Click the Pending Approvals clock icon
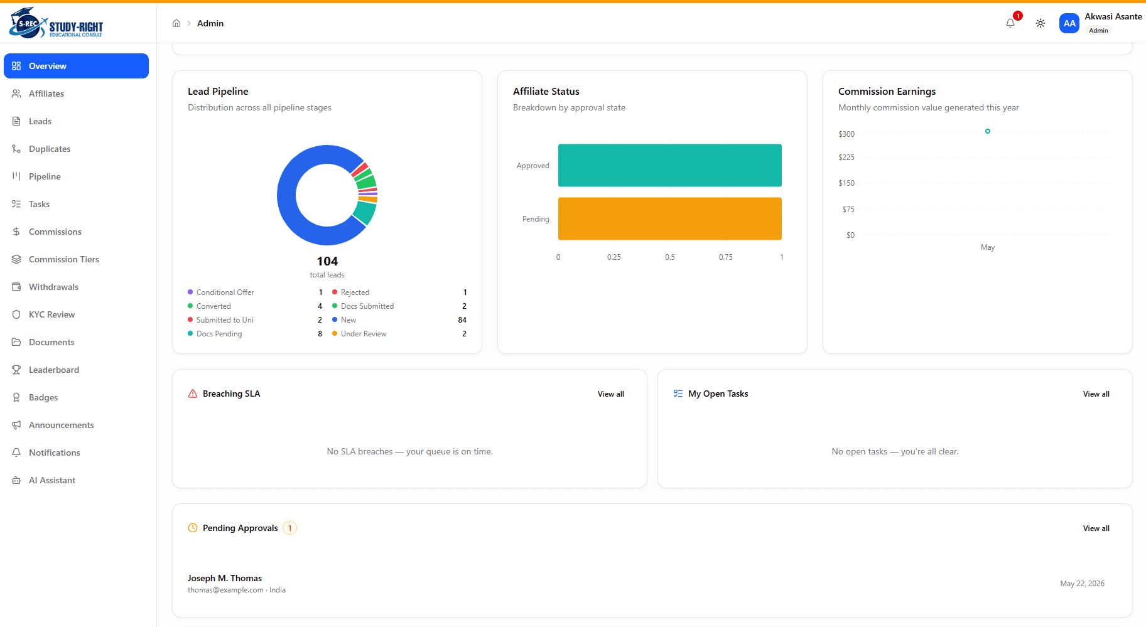 pos(193,528)
